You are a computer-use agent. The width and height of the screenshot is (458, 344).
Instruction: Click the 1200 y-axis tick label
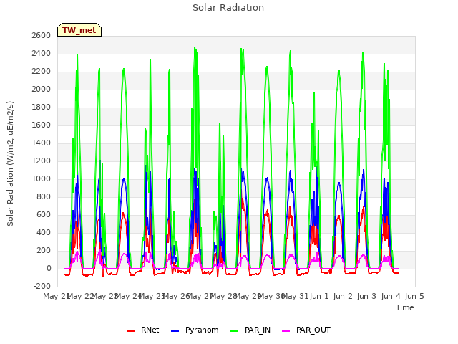click(42, 161)
